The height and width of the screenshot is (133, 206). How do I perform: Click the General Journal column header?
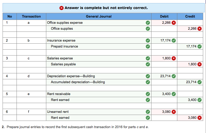pos(99,16)
